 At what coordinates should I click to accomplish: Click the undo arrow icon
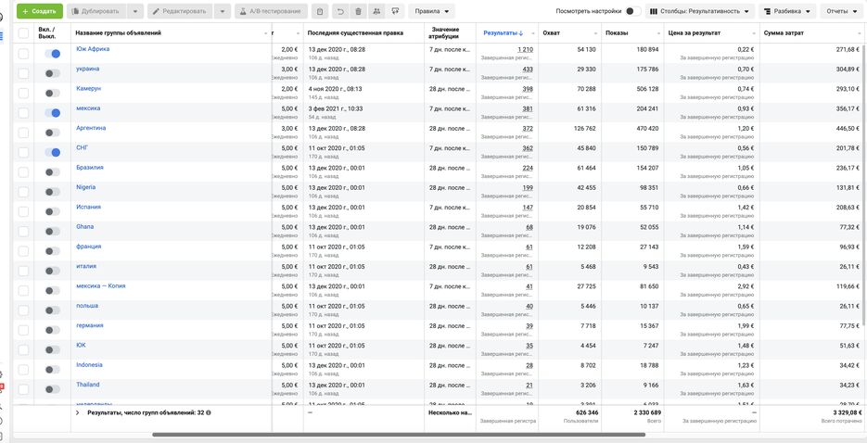pyautogui.click(x=340, y=11)
